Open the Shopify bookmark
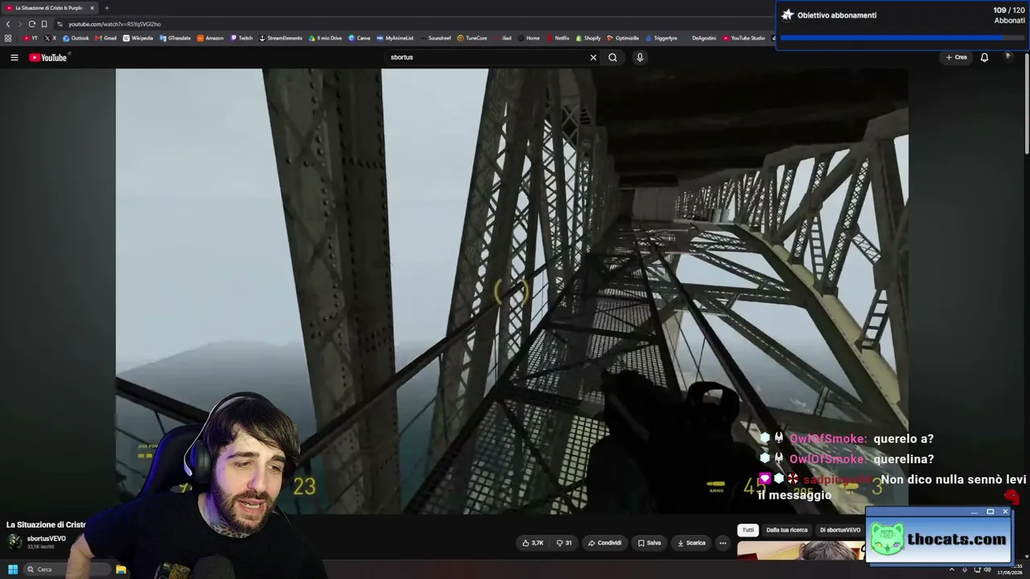1030x579 pixels. click(588, 38)
